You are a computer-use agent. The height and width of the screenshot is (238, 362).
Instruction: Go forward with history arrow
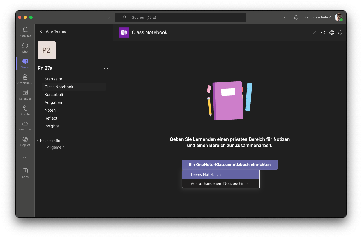109,17
